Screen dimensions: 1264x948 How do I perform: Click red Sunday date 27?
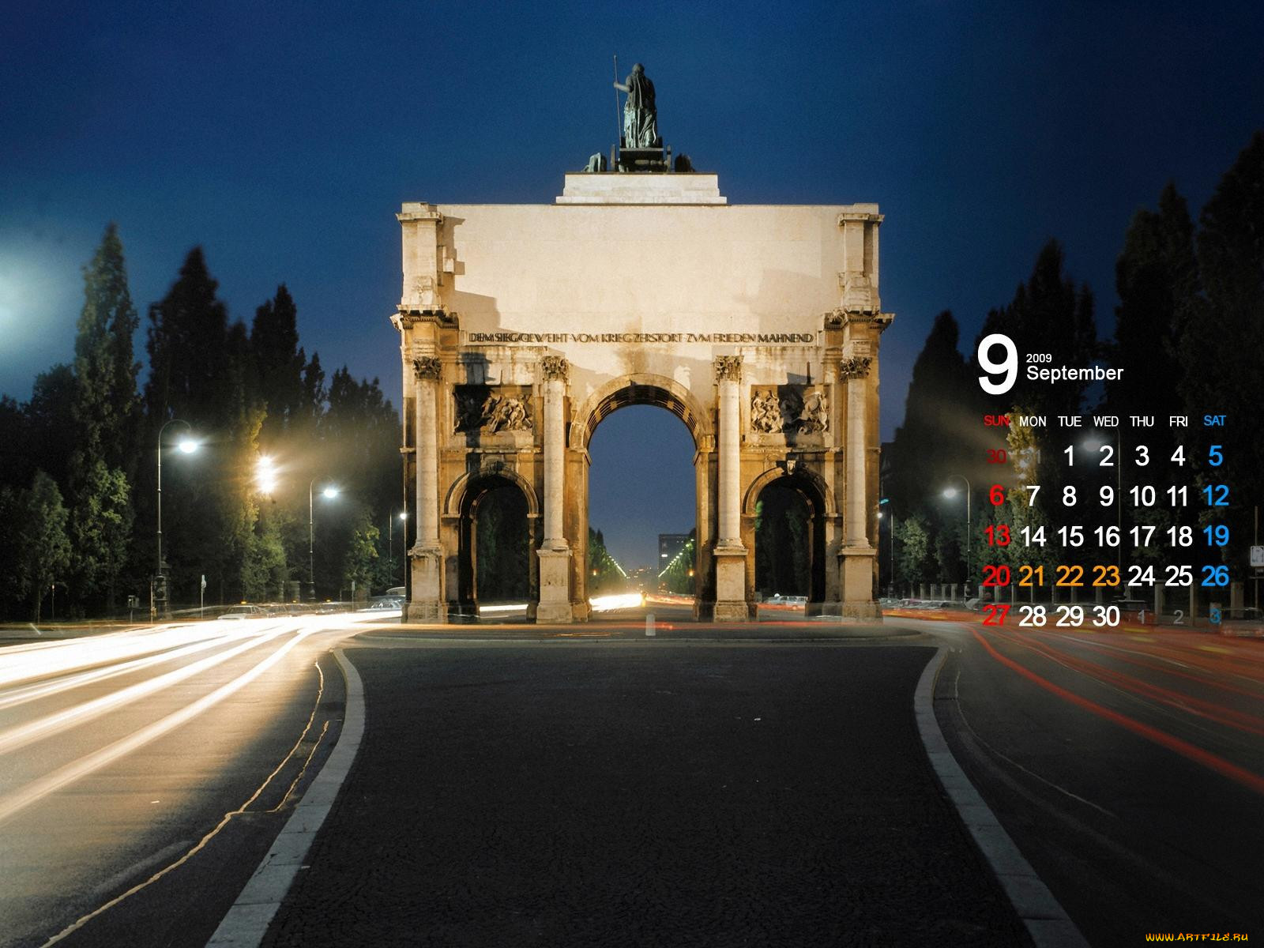(997, 617)
